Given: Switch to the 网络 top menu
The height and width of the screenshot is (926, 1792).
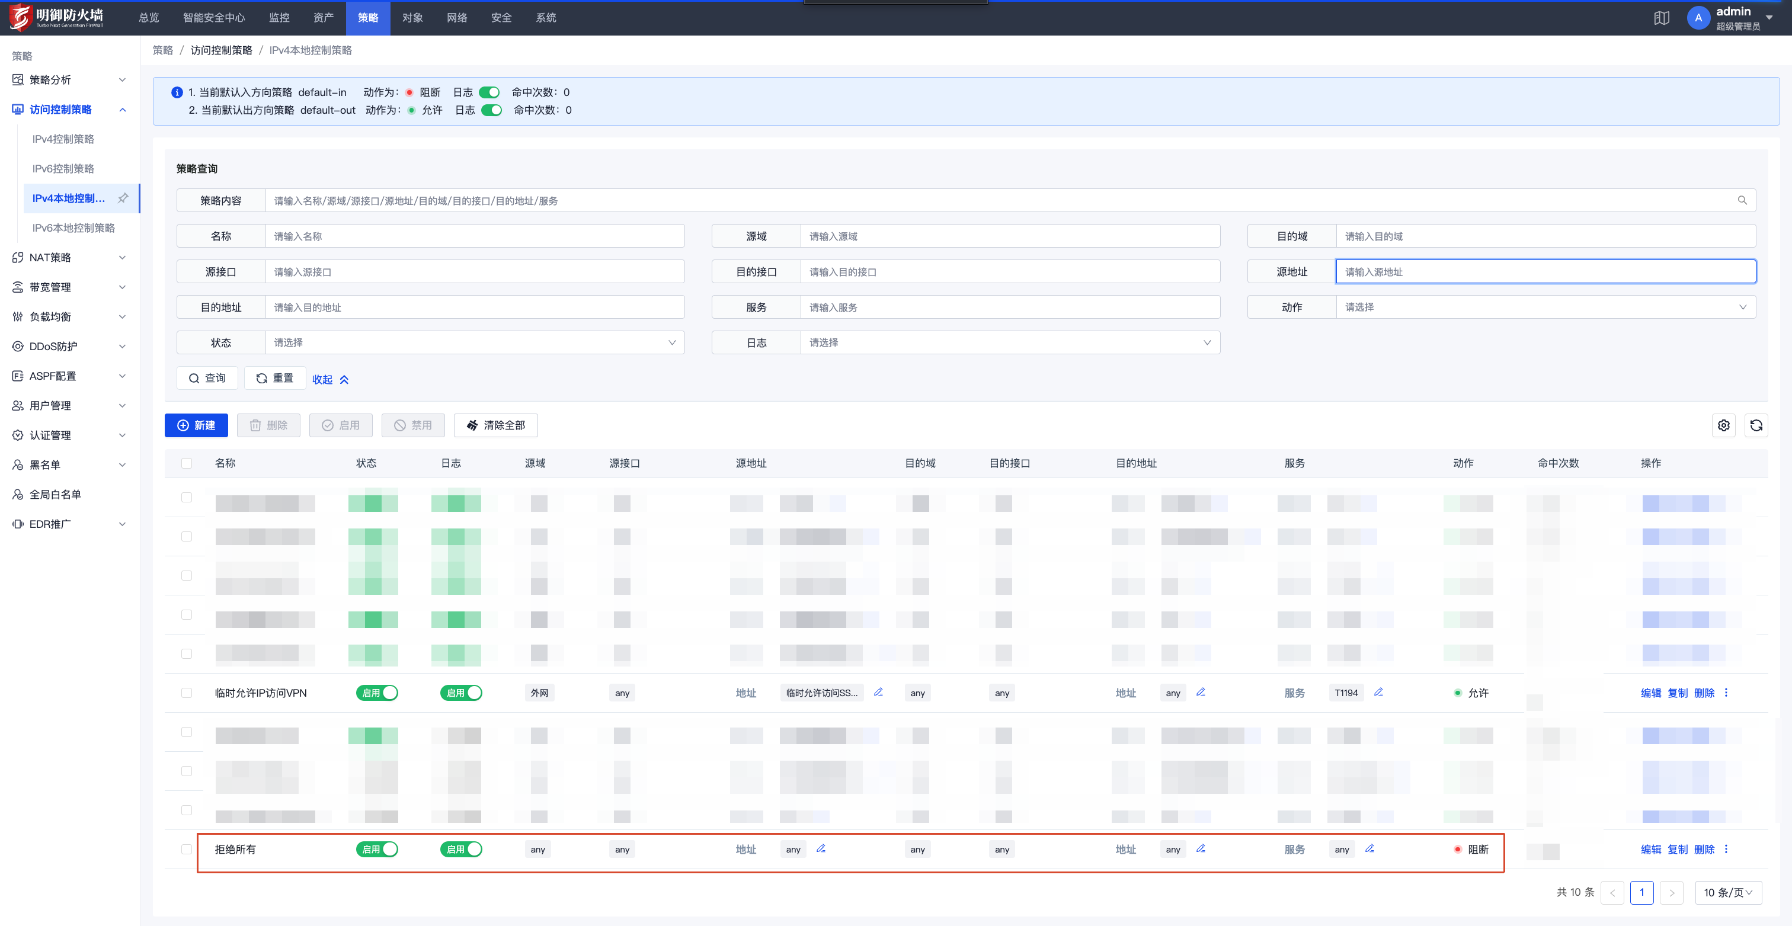Looking at the screenshot, I should (x=457, y=18).
